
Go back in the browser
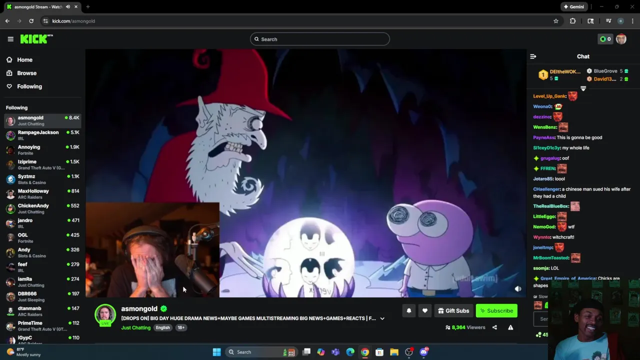click(x=7, y=21)
